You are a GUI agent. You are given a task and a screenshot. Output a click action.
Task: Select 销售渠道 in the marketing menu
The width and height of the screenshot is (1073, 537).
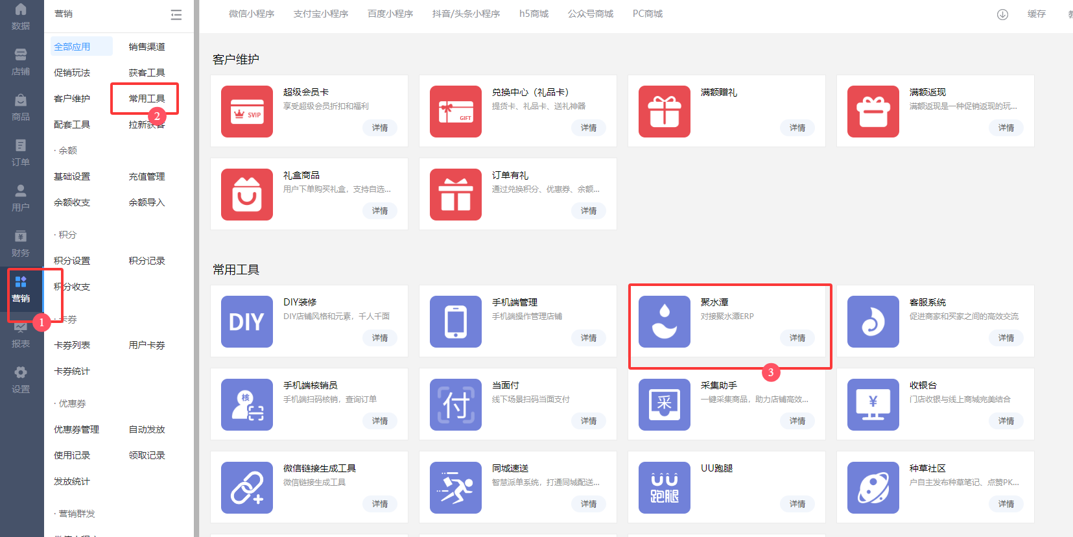147,47
